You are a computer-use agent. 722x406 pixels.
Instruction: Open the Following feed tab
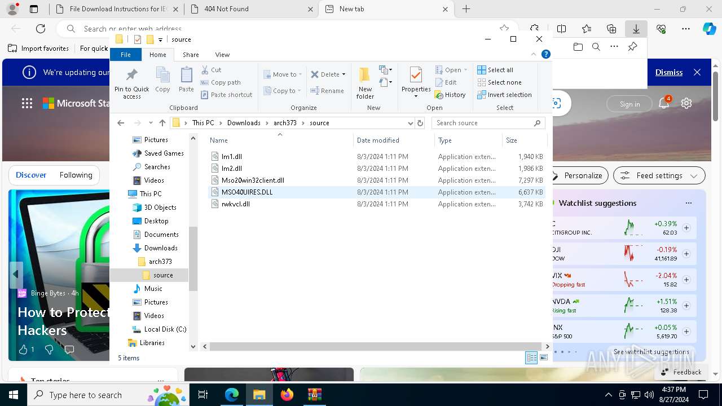click(x=76, y=175)
